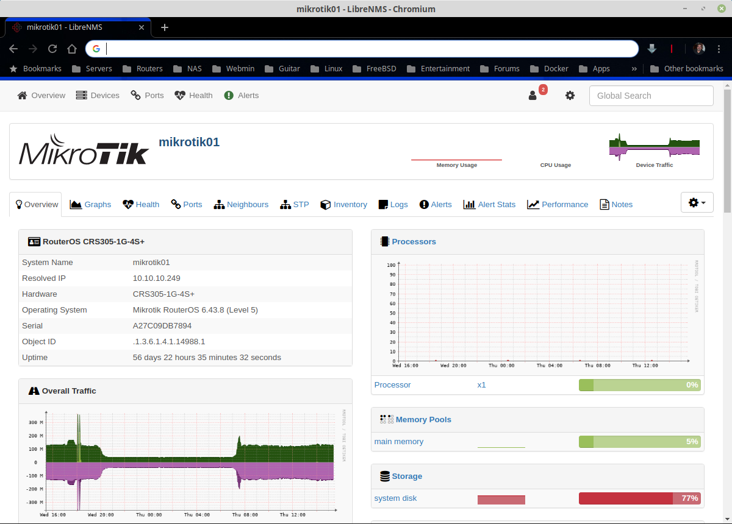Open the FreeBSD bookmark folder
Screen dimensions: 732x524
tap(374, 68)
